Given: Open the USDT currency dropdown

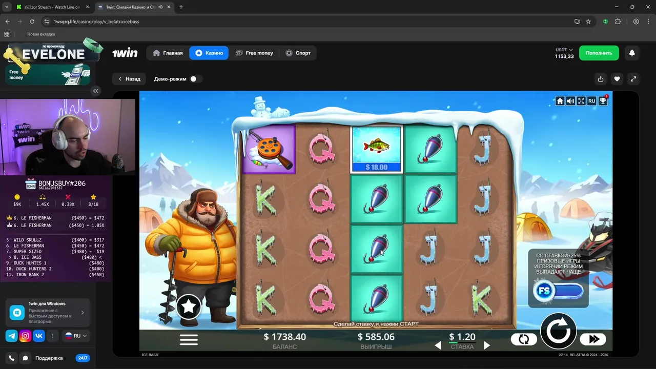Looking at the screenshot, I should pyautogui.click(x=564, y=50).
